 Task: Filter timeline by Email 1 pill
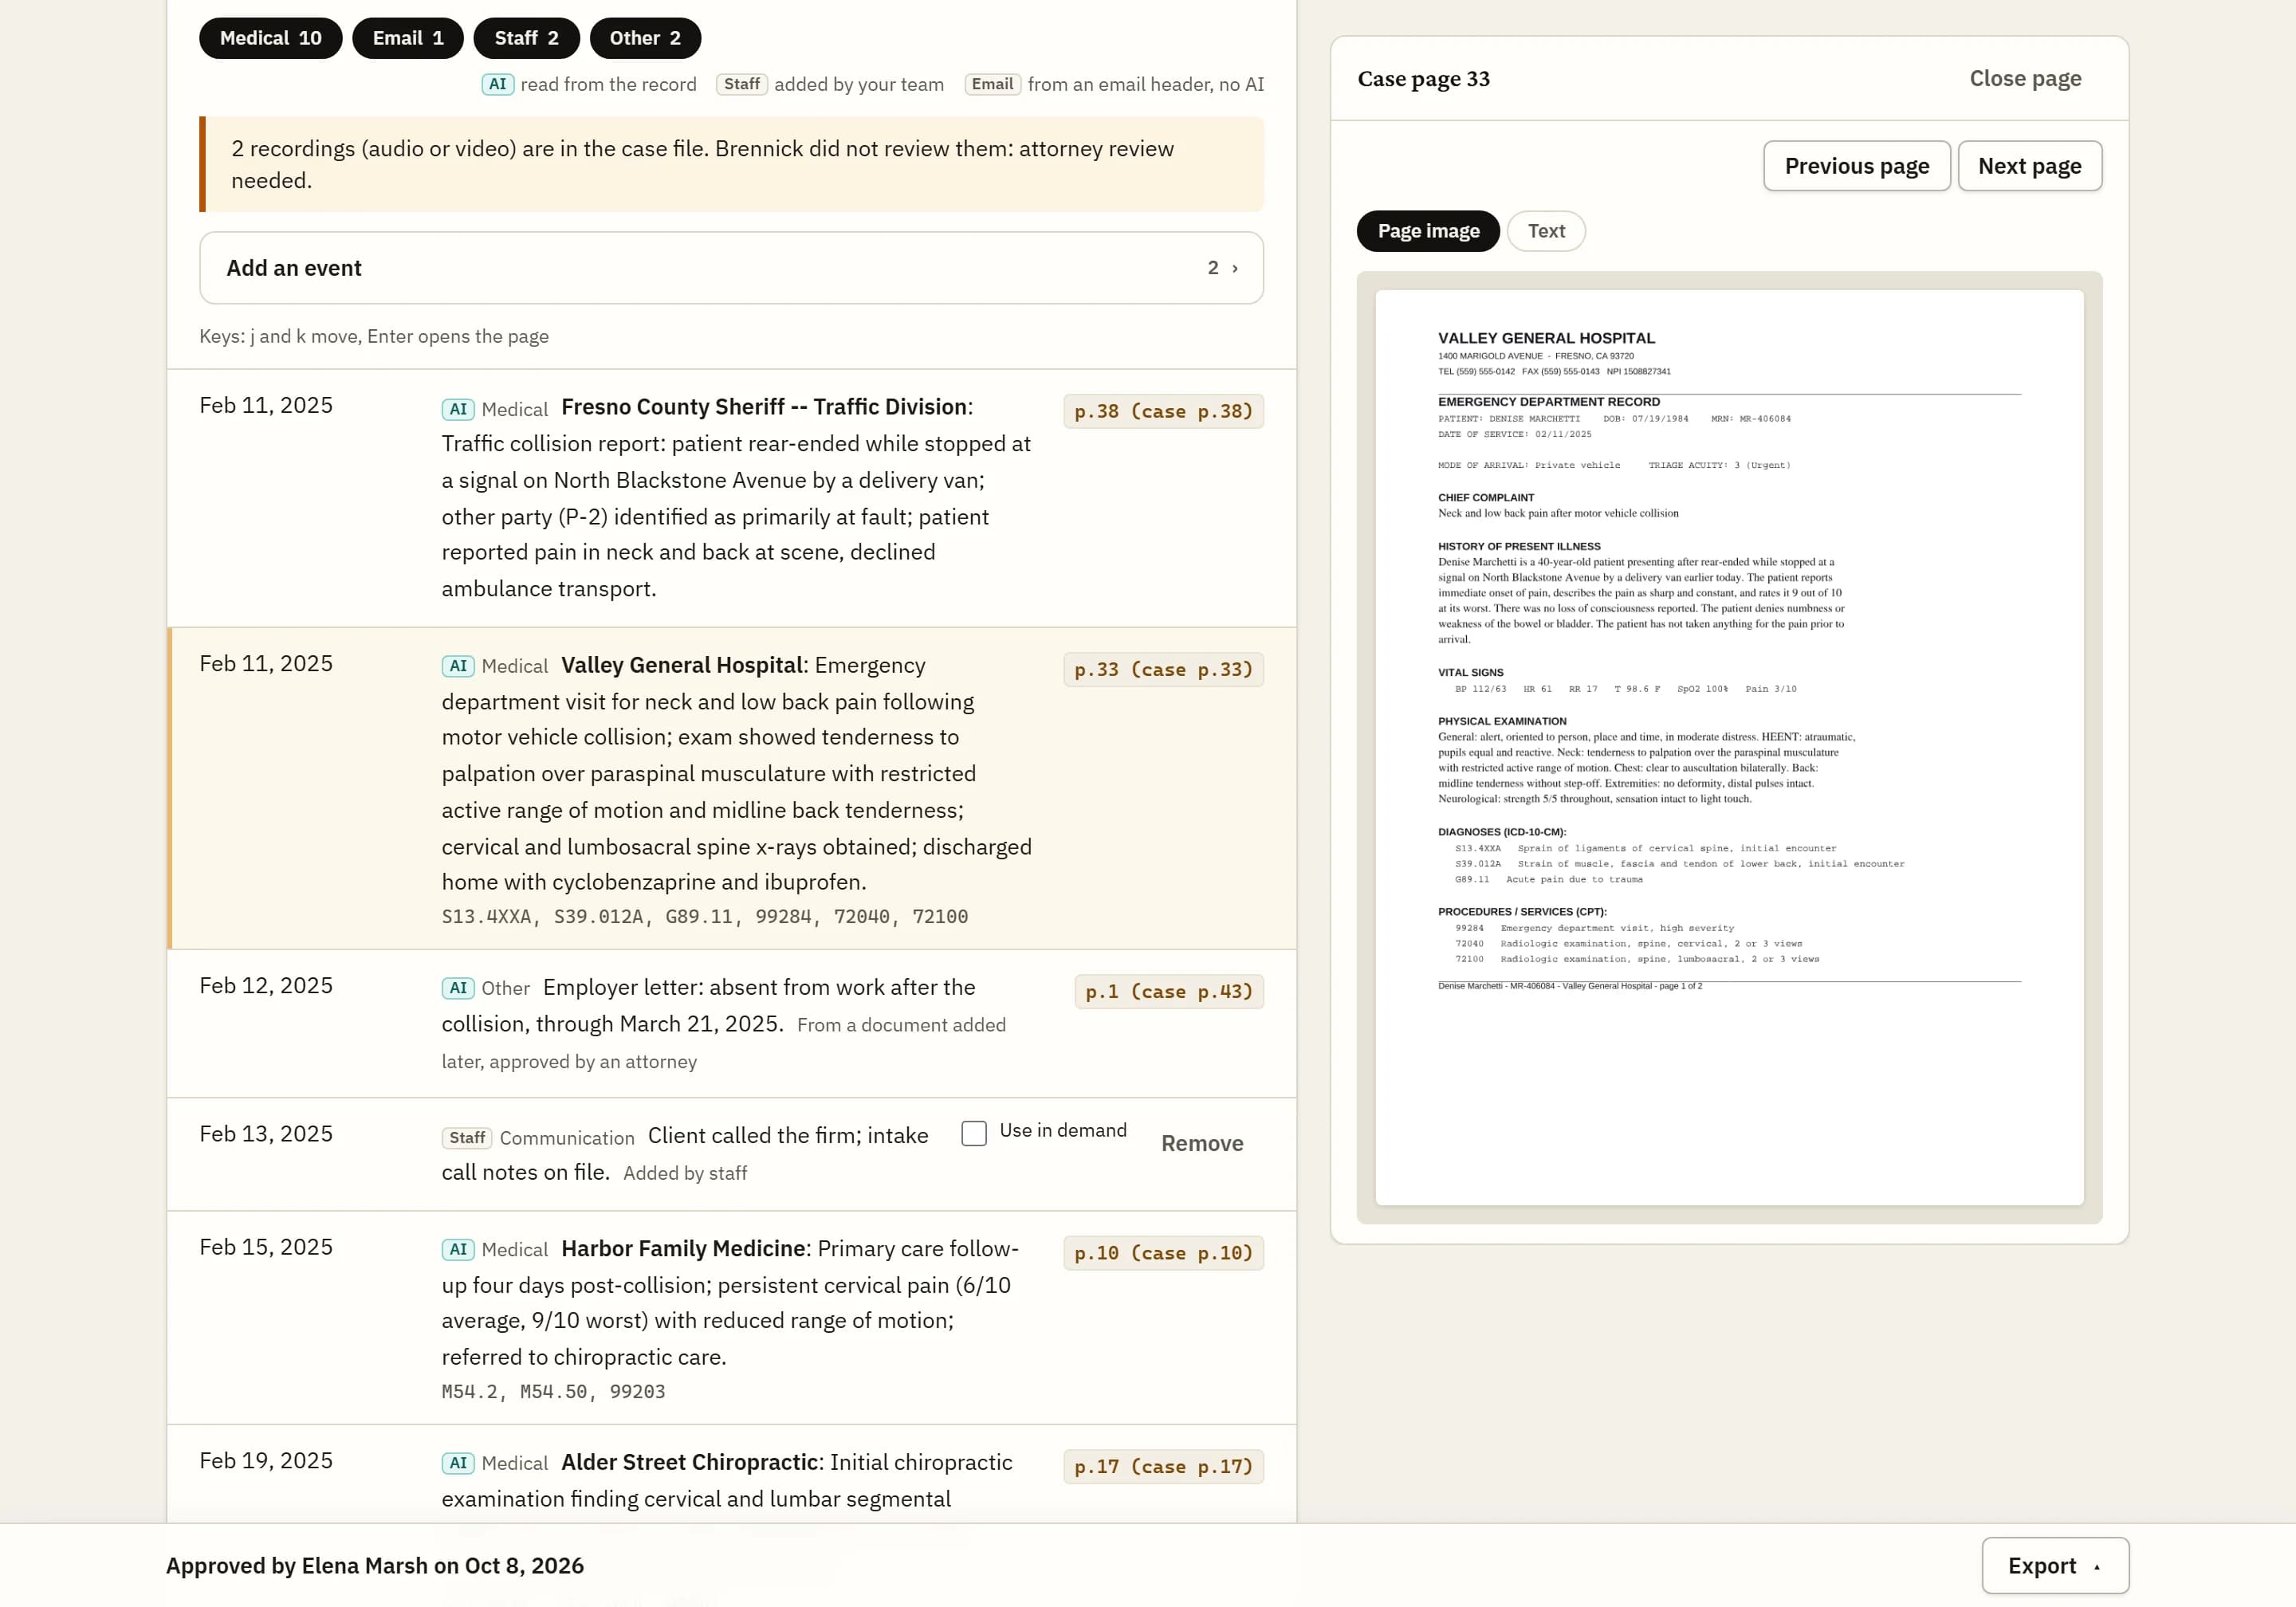[407, 38]
